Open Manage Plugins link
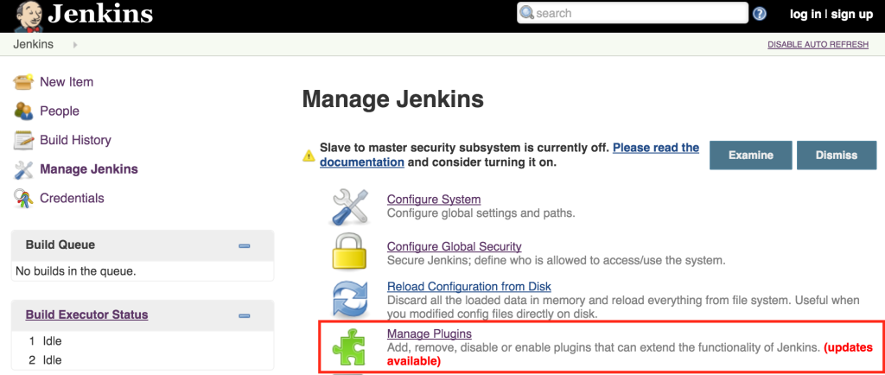This screenshot has width=885, height=375. [429, 334]
